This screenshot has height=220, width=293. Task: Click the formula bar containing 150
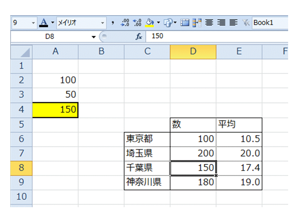[x=217, y=36]
